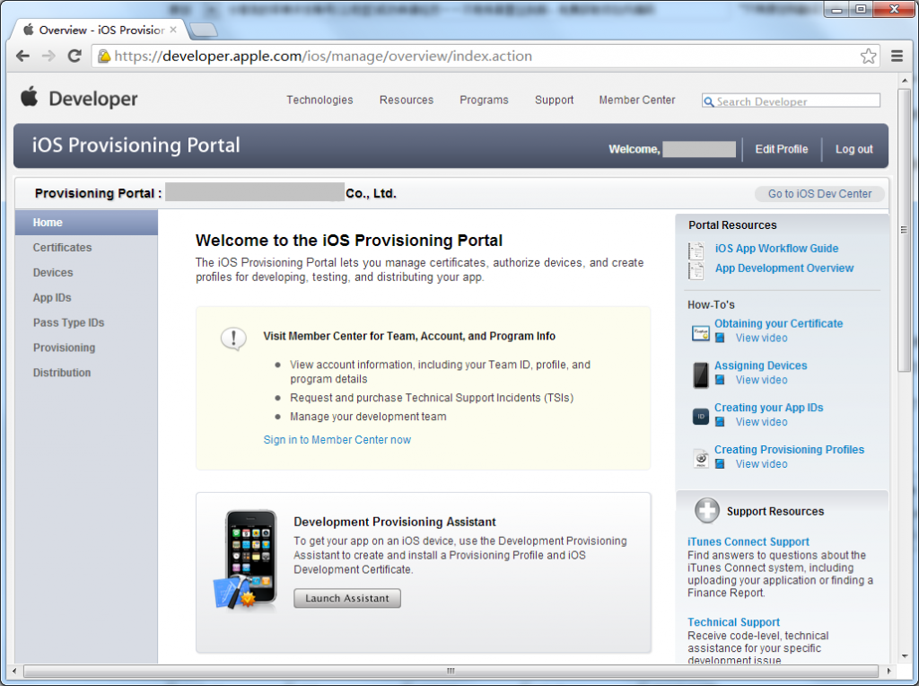This screenshot has height=686, width=919.
Task: Click the document icon beside iOS App Workflow Guide
Action: (x=696, y=251)
